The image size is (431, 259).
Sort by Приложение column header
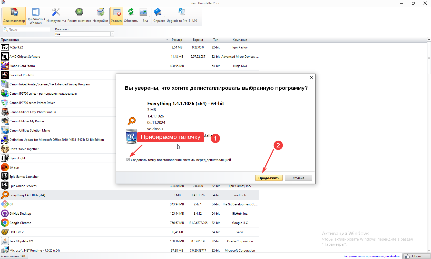pos(85,40)
